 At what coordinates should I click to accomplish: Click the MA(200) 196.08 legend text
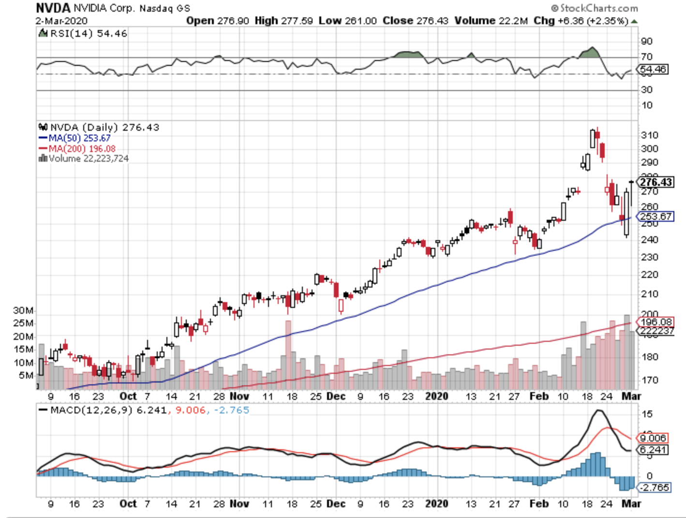(82, 149)
